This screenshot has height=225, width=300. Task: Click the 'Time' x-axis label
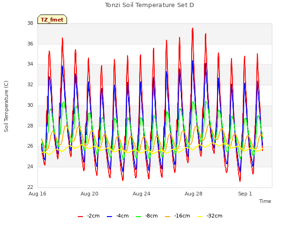265,201
